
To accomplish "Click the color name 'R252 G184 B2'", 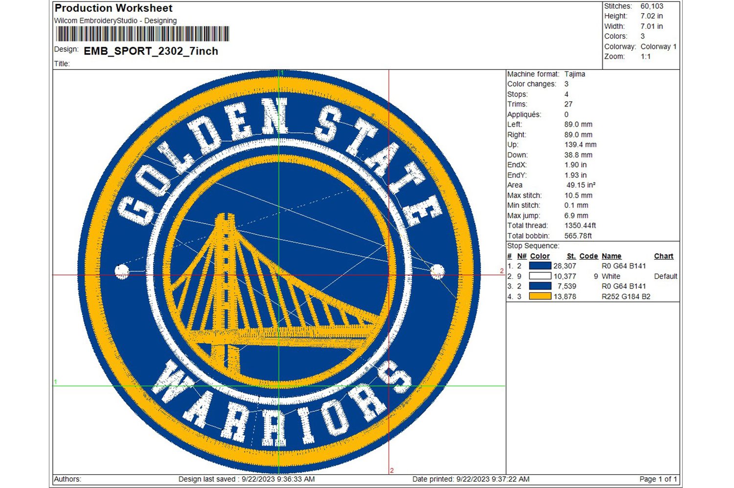I will 626,296.
